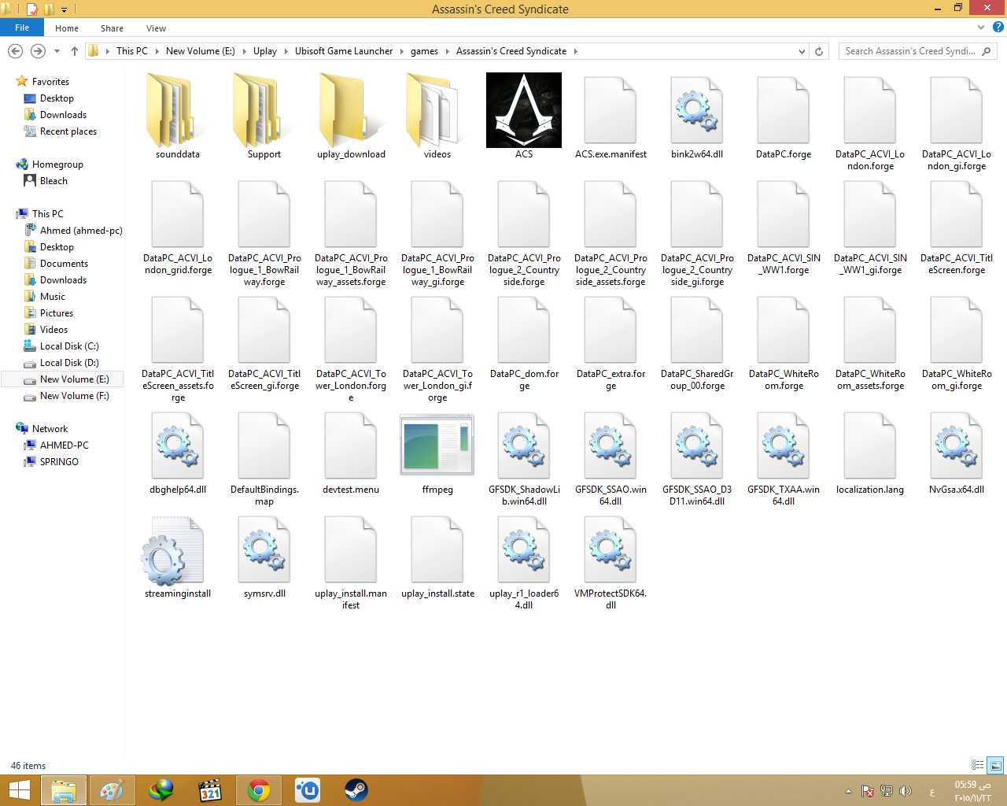Click the Forward navigation arrow

pyautogui.click(x=38, y=51)
